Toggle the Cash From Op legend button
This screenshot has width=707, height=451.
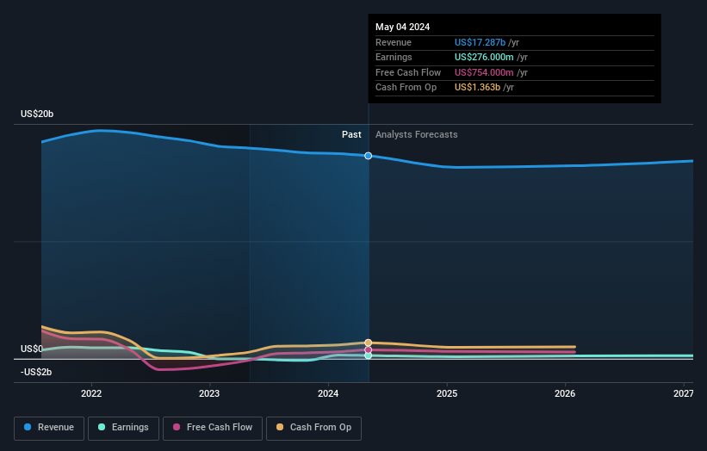pos(313,428)
